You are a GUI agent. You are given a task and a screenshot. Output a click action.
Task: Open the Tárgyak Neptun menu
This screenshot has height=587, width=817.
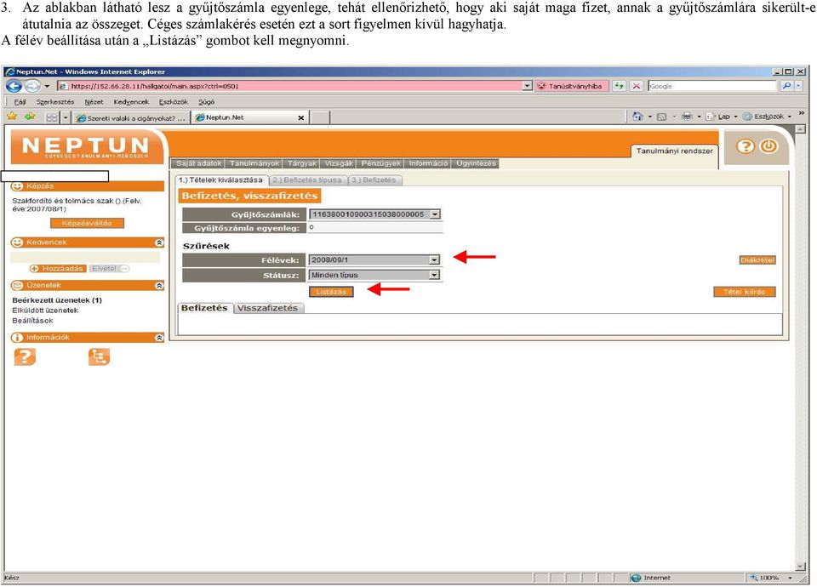coord(302,163)
